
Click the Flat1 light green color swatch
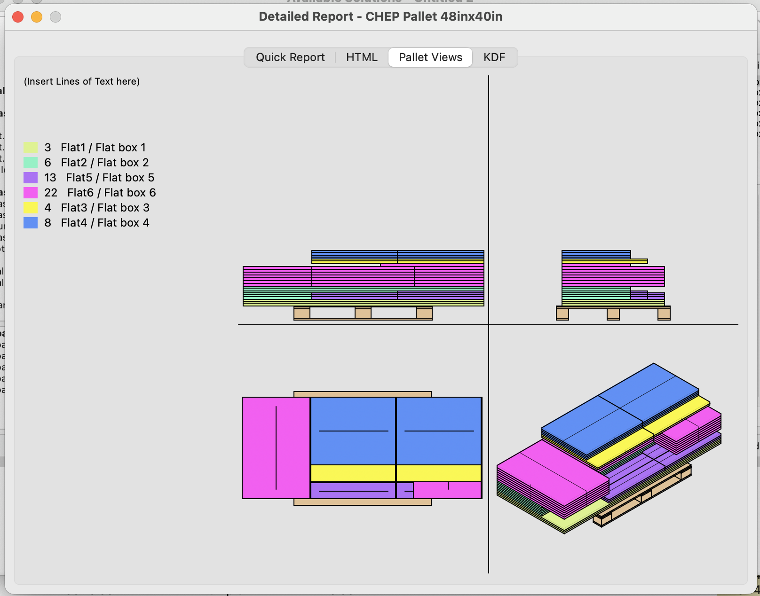pyautogui.click(x=31, y=148)
